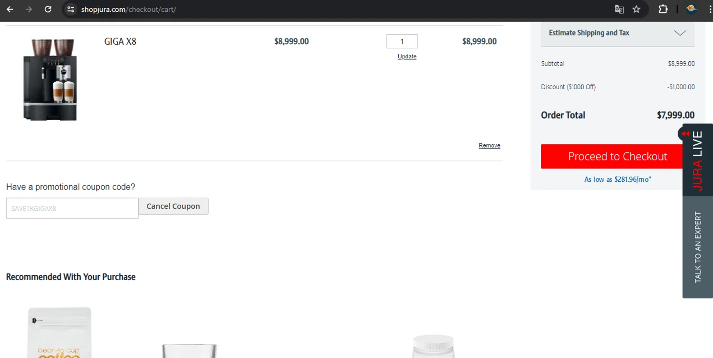Edit the quantity field for GIGA X8

click(402, 41)
